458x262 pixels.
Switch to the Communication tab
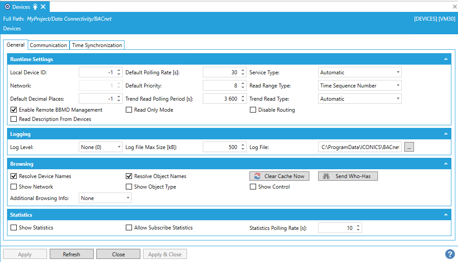(48, 45)
